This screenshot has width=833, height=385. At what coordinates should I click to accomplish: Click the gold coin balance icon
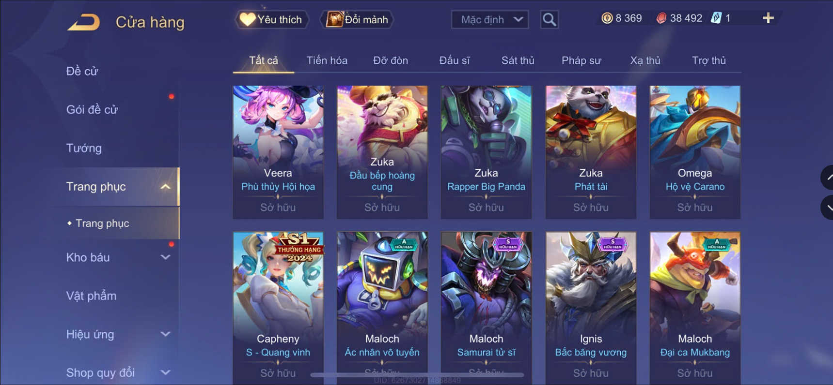[x=607, y=18]
